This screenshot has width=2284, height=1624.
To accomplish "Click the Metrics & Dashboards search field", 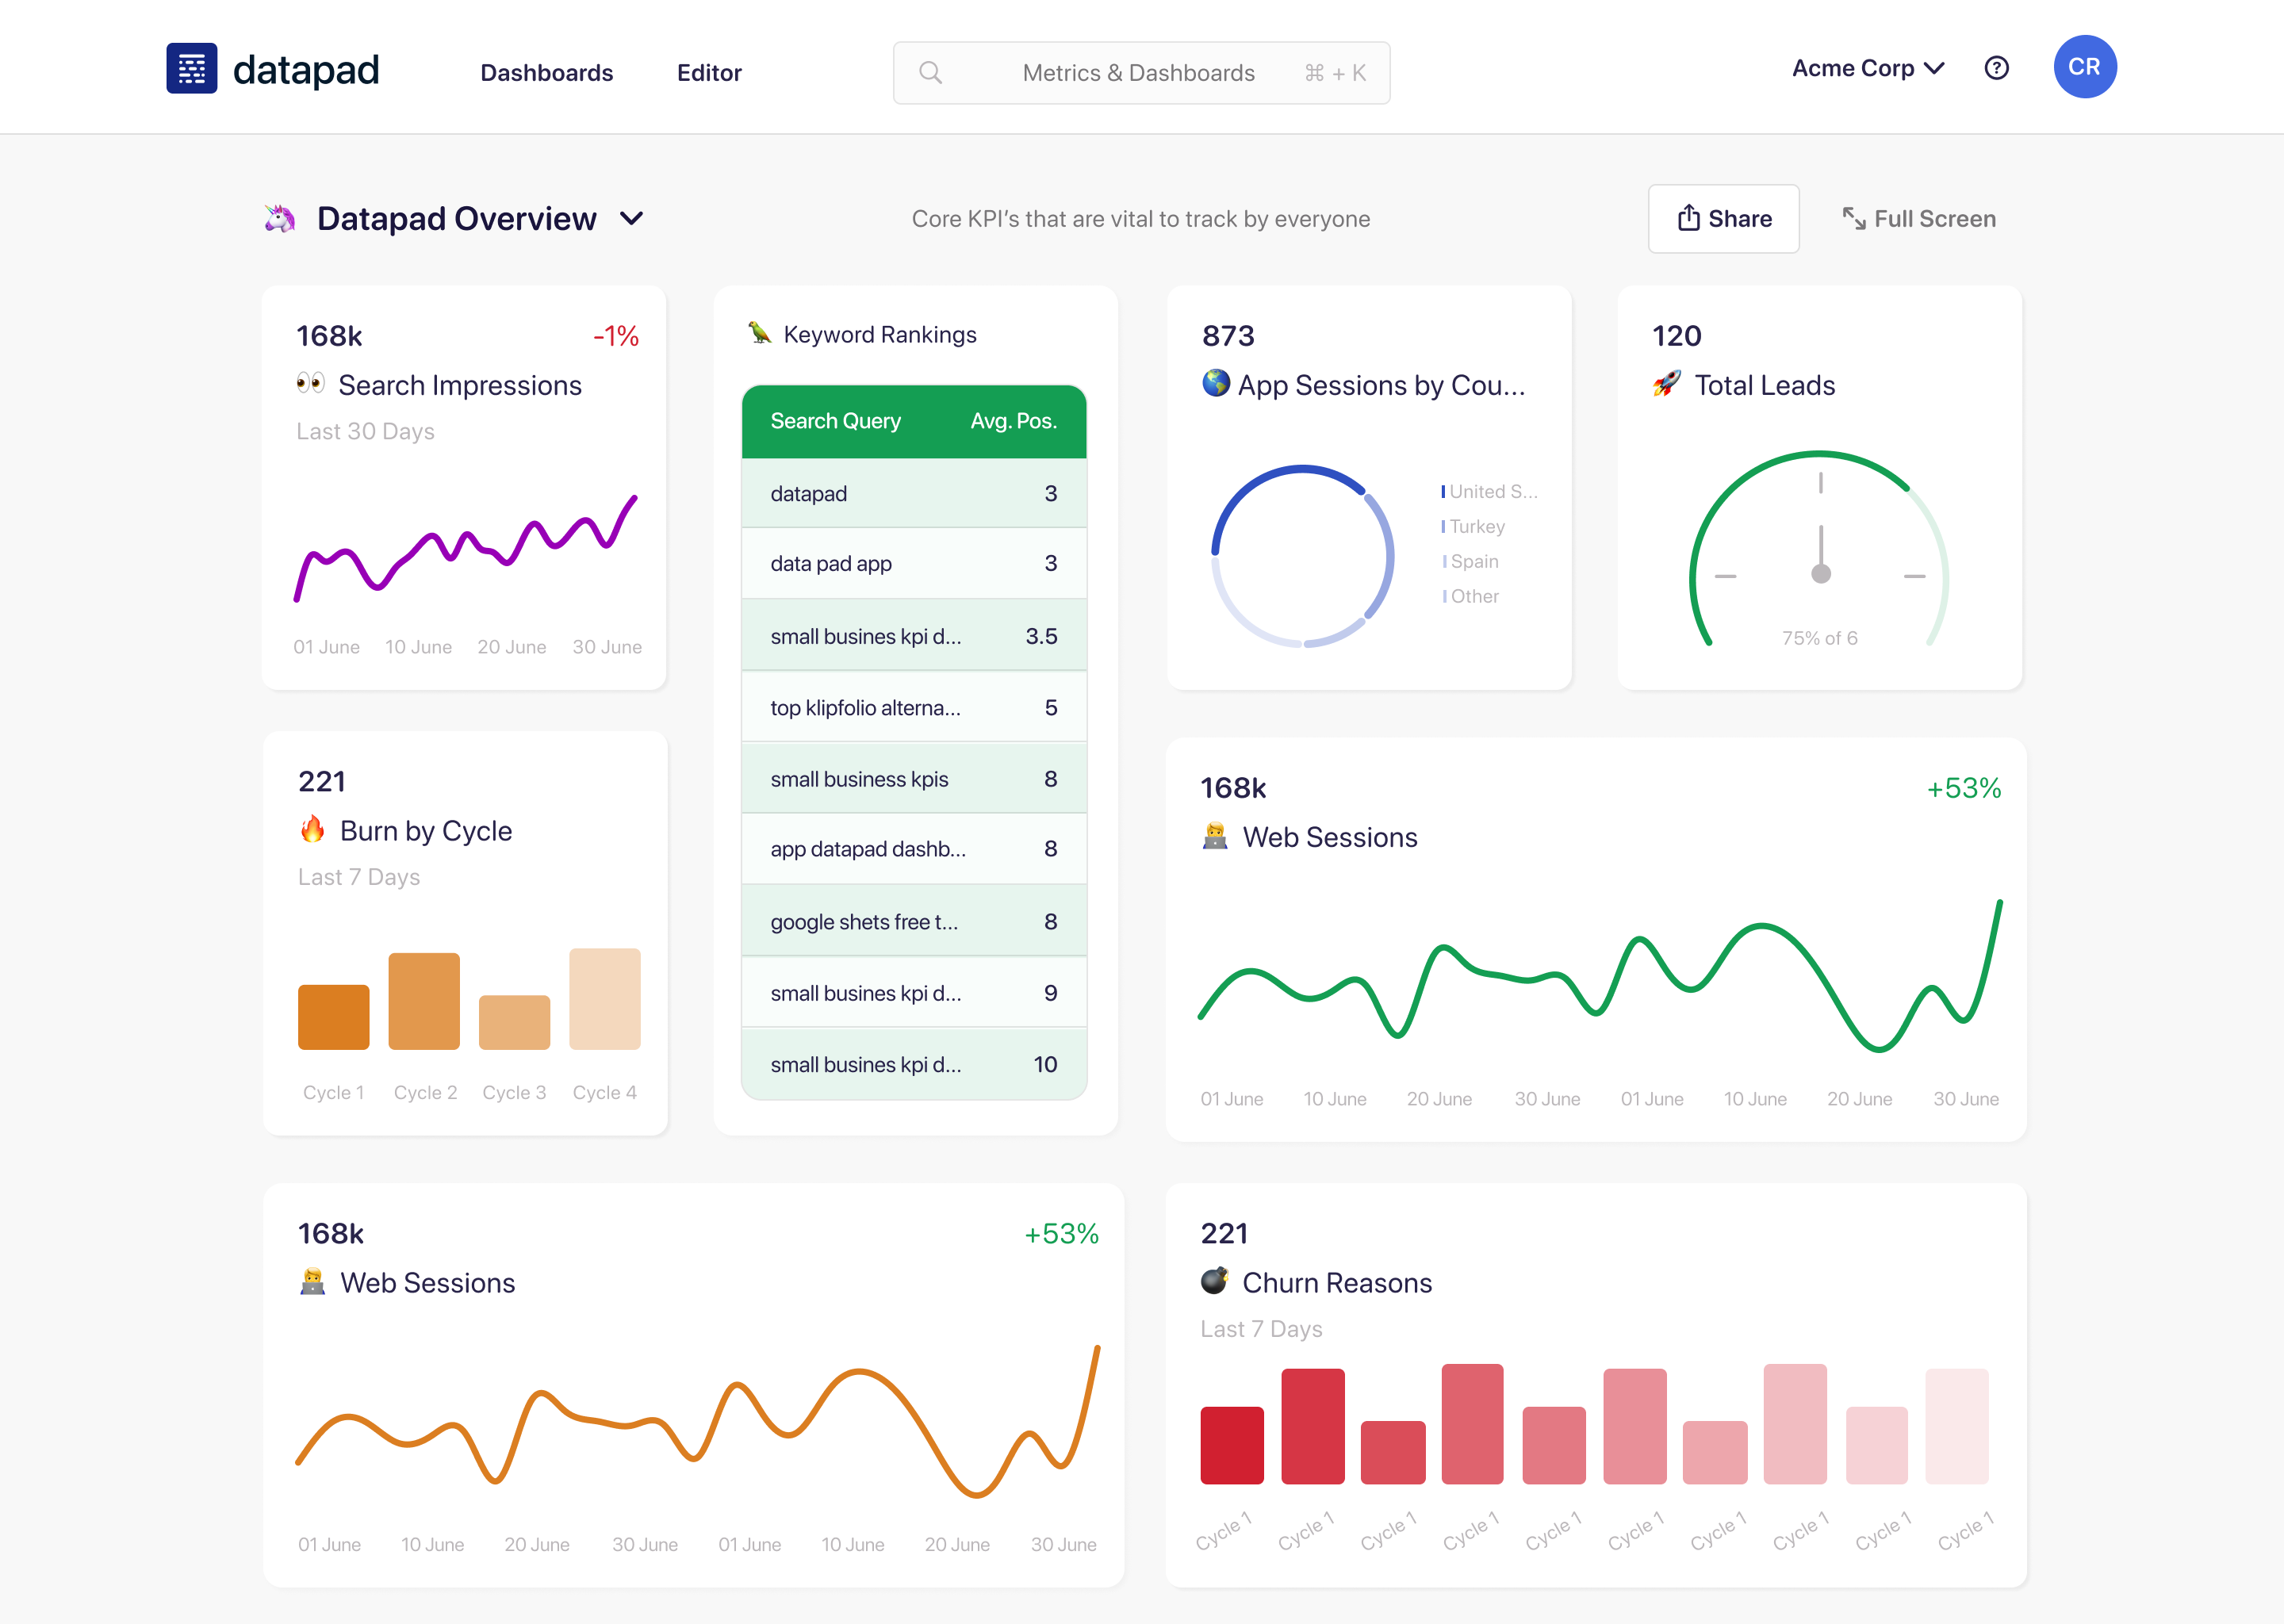I will tap(1140, 71).
